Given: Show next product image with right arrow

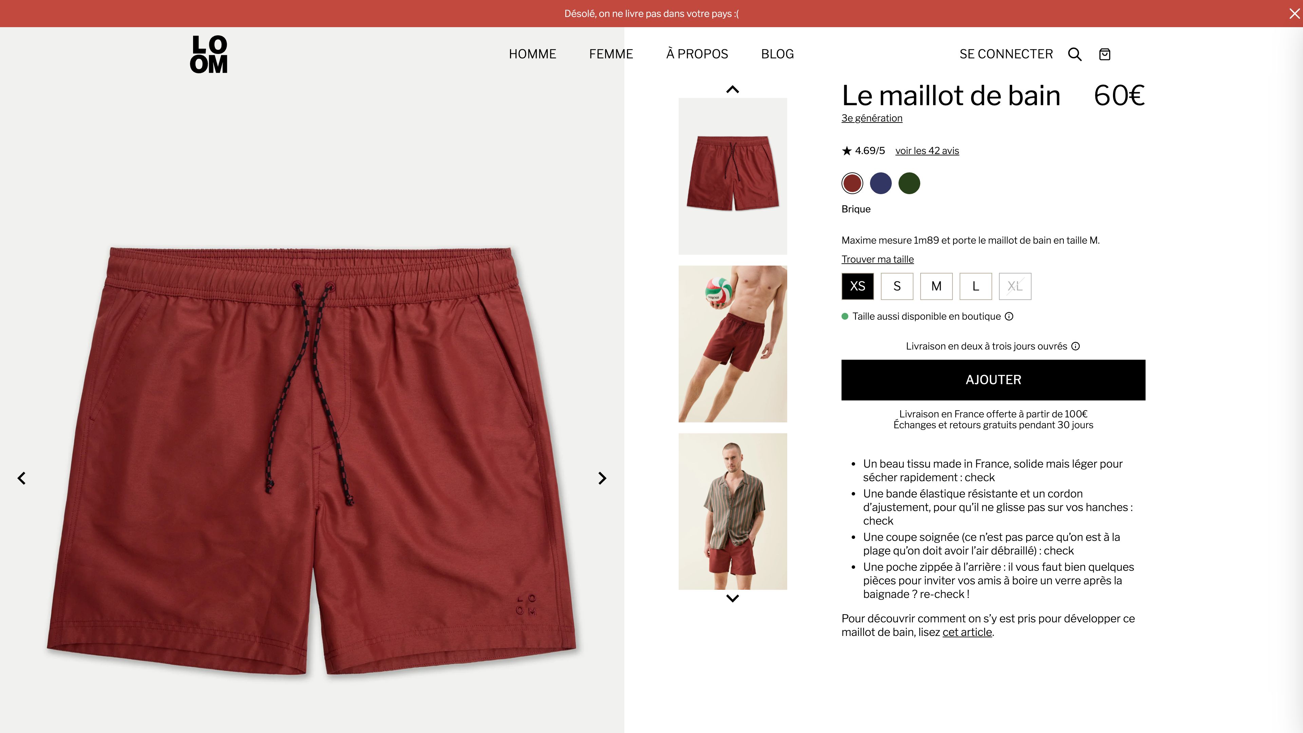Looking at the screenshot, I should [602, 478].
